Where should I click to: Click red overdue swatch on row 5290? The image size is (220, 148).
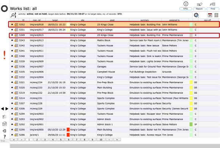tap(68, 129)
